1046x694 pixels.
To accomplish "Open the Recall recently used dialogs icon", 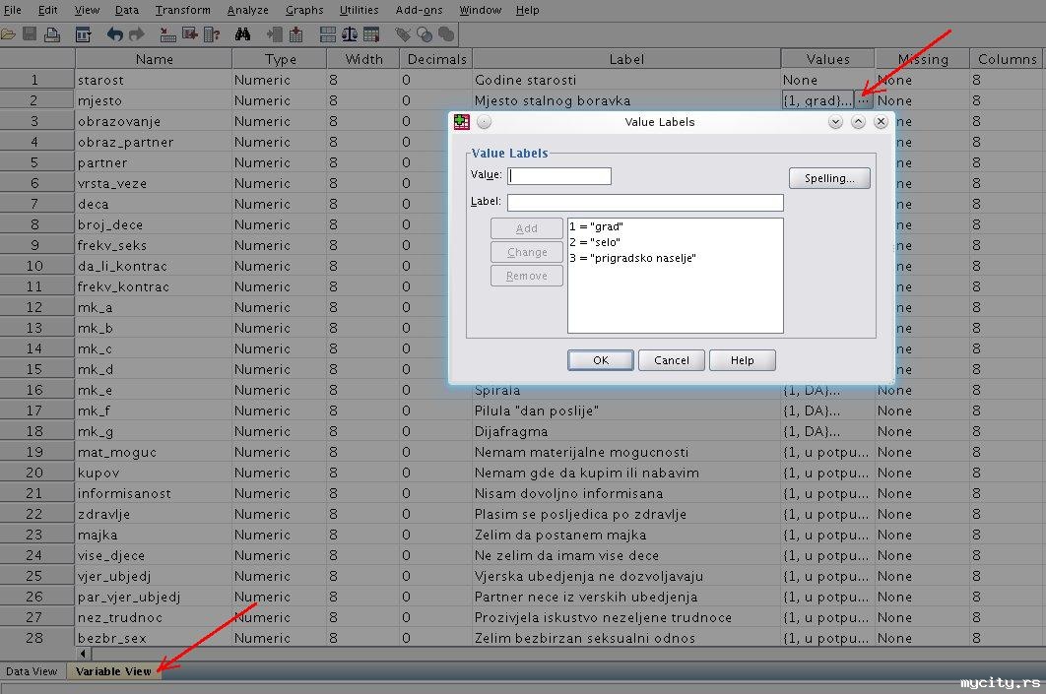I will pyautogui.click(x=83, y=34).
